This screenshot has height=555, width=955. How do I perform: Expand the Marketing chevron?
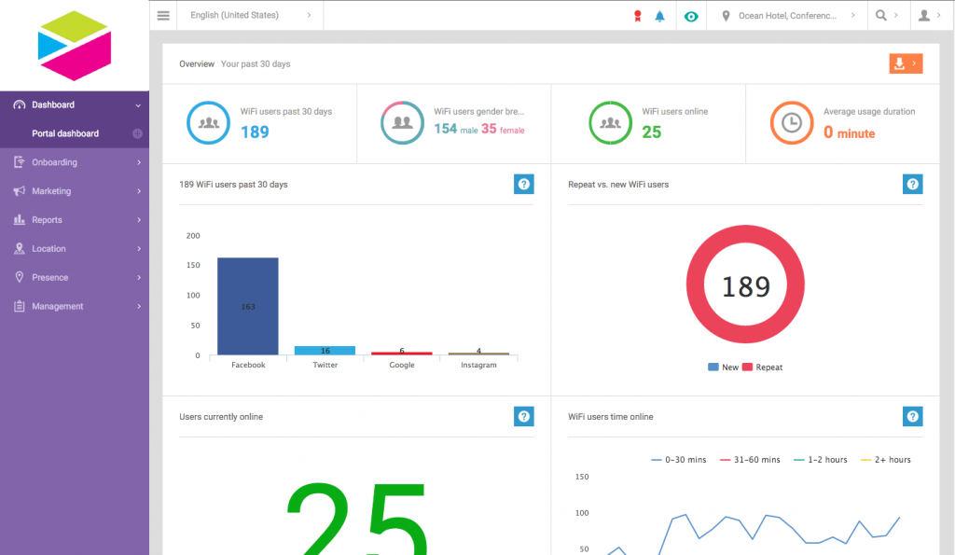click(x=139, y=191)
